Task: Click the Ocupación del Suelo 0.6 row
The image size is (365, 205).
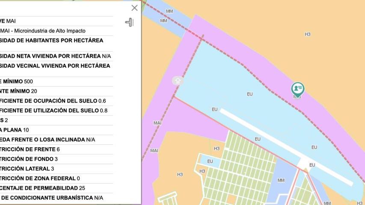Action: click(53, 101)
